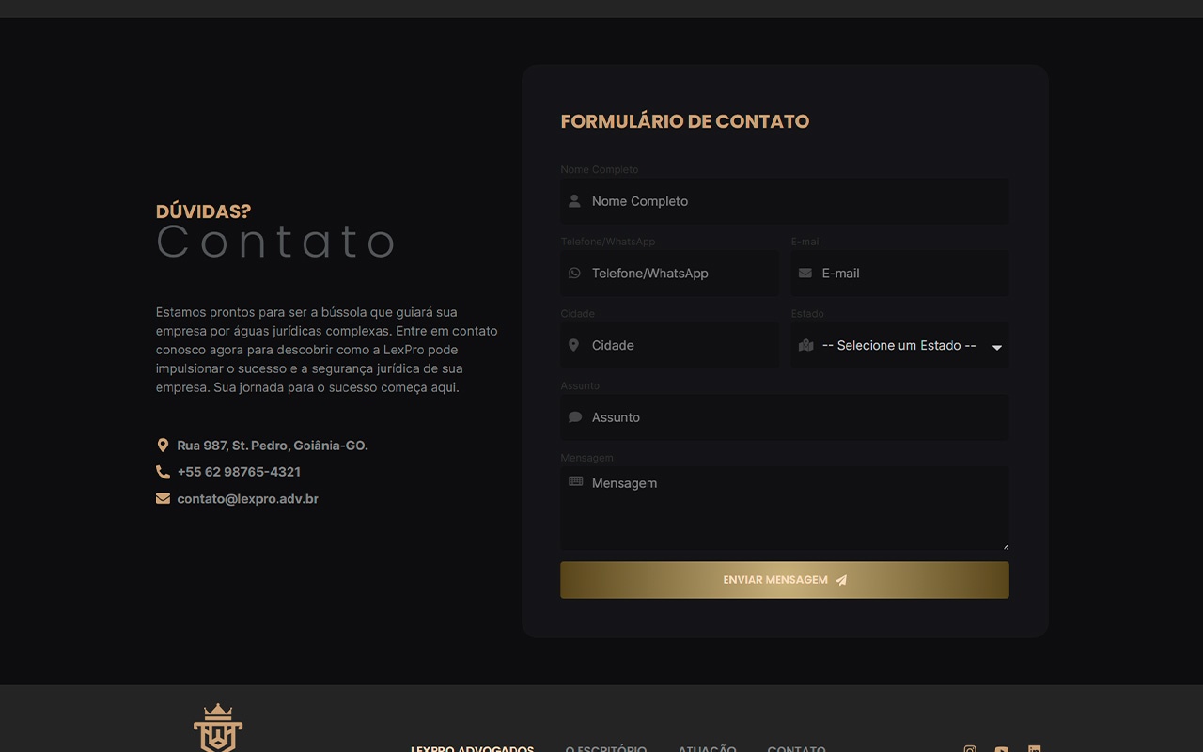Click the paper plane send icon
This screenshot has width=1203, height=752.
[841, 580]
